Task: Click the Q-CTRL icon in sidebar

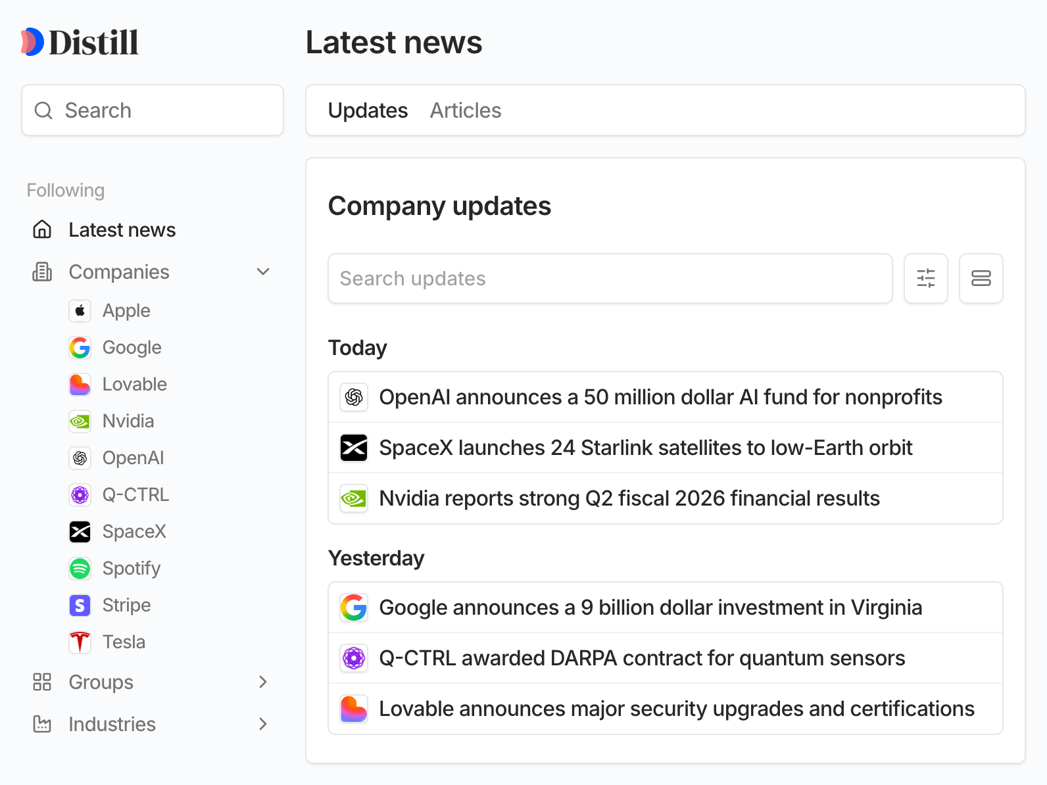Action: [80, 494]
